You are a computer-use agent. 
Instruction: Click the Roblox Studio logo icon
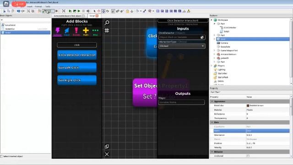pyautogui.click(x=6, y=4)
